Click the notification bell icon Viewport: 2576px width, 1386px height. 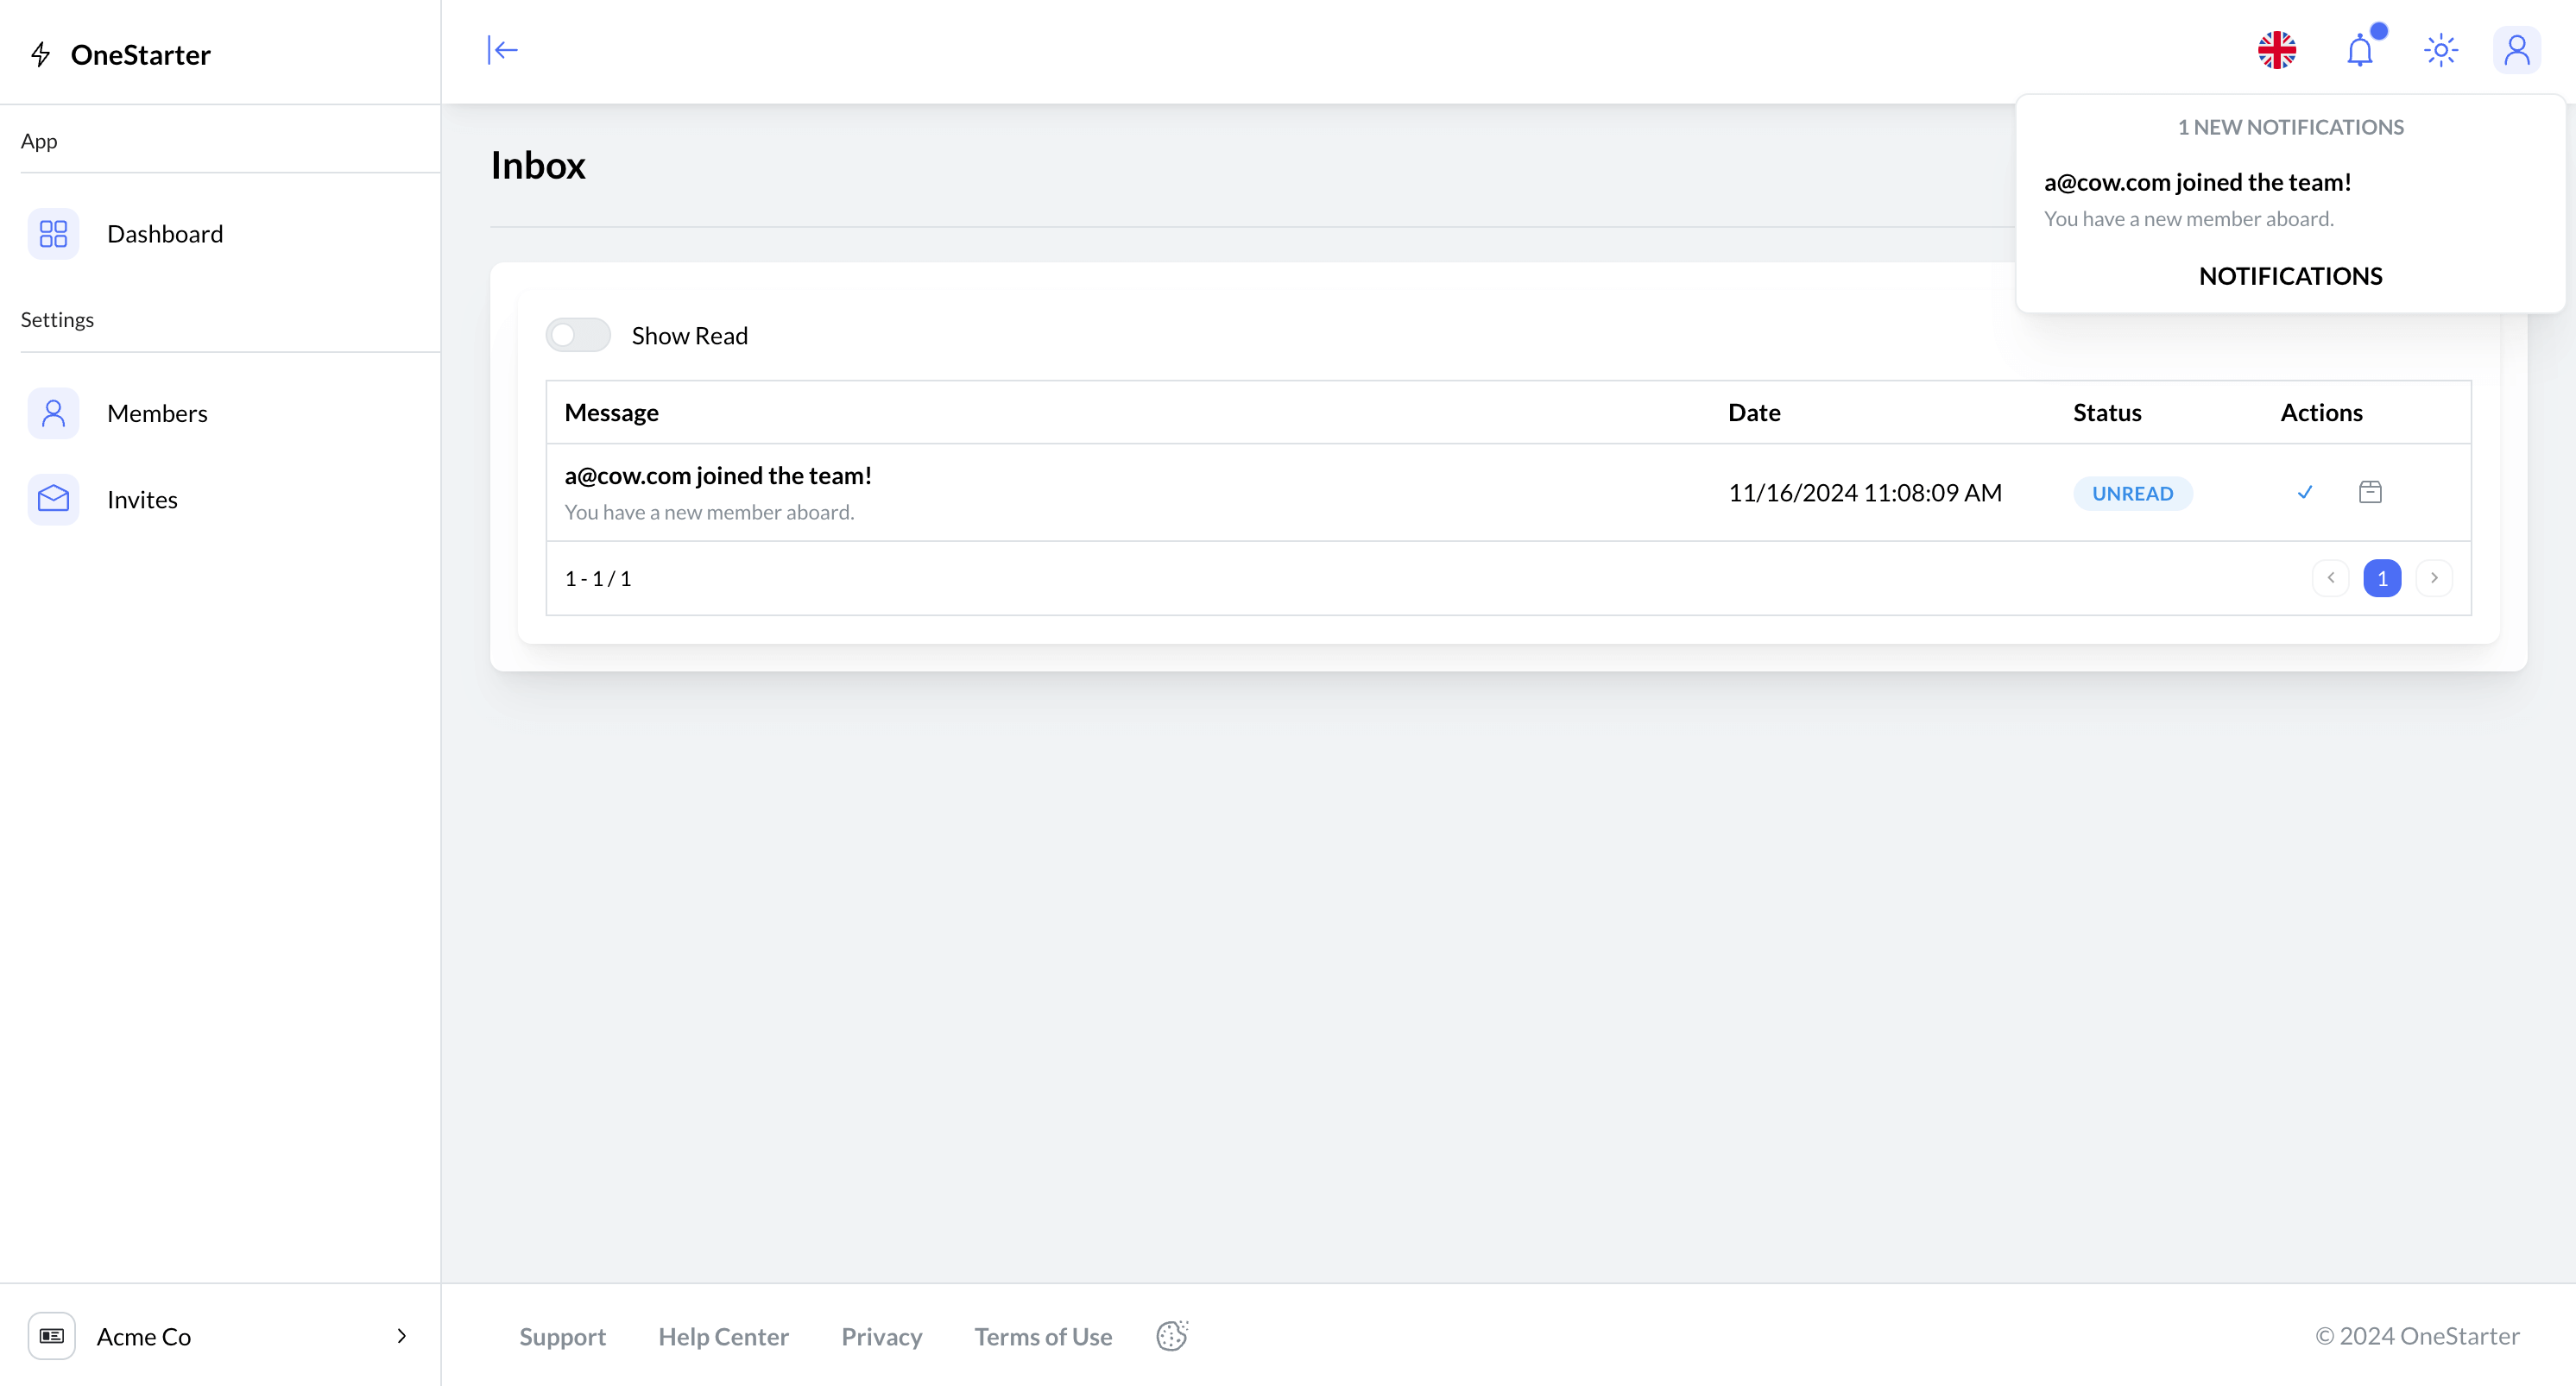pyautogui.click(x=2360, y=50)
